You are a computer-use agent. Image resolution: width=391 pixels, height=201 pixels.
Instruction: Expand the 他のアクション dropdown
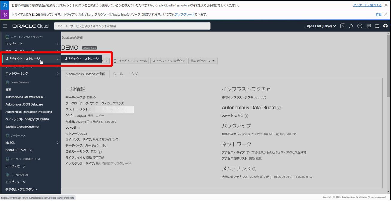click(203, 61)
